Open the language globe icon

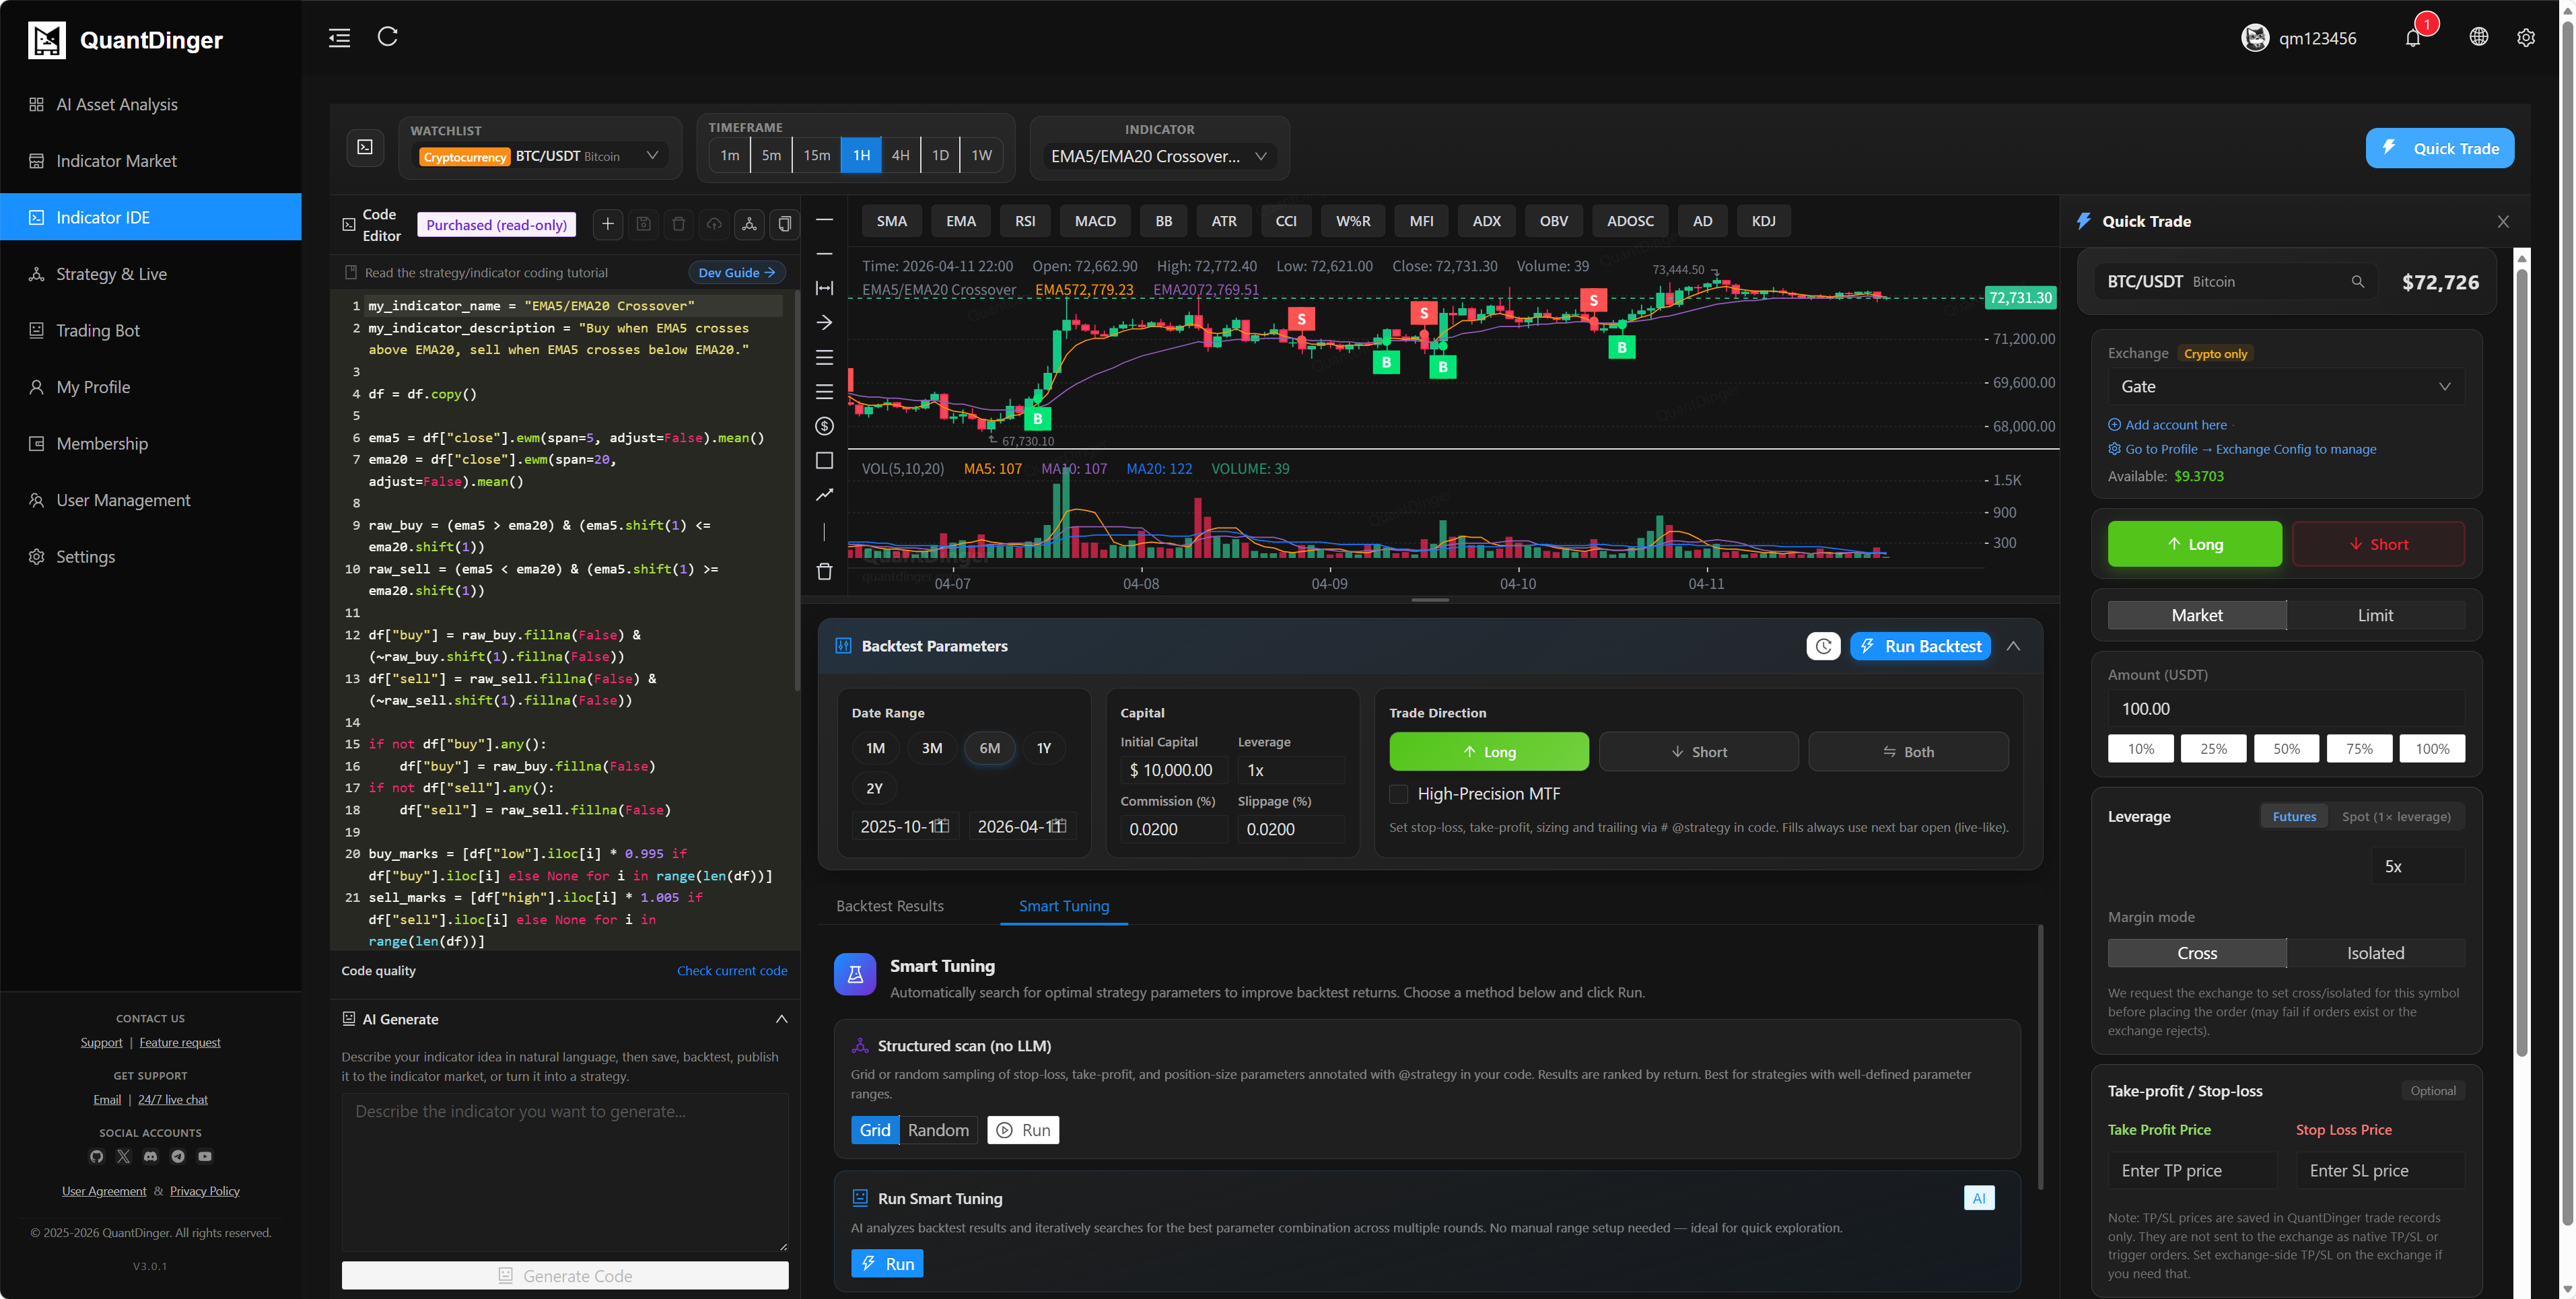tap(2478, 37)
